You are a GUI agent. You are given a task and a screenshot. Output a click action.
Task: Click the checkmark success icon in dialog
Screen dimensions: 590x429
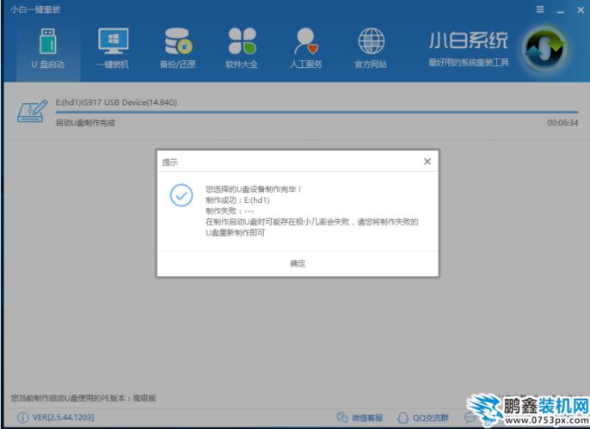[x=181, y=195]
